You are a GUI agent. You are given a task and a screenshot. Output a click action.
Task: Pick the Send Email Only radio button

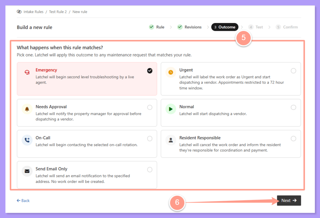click(x=150, y=170)
